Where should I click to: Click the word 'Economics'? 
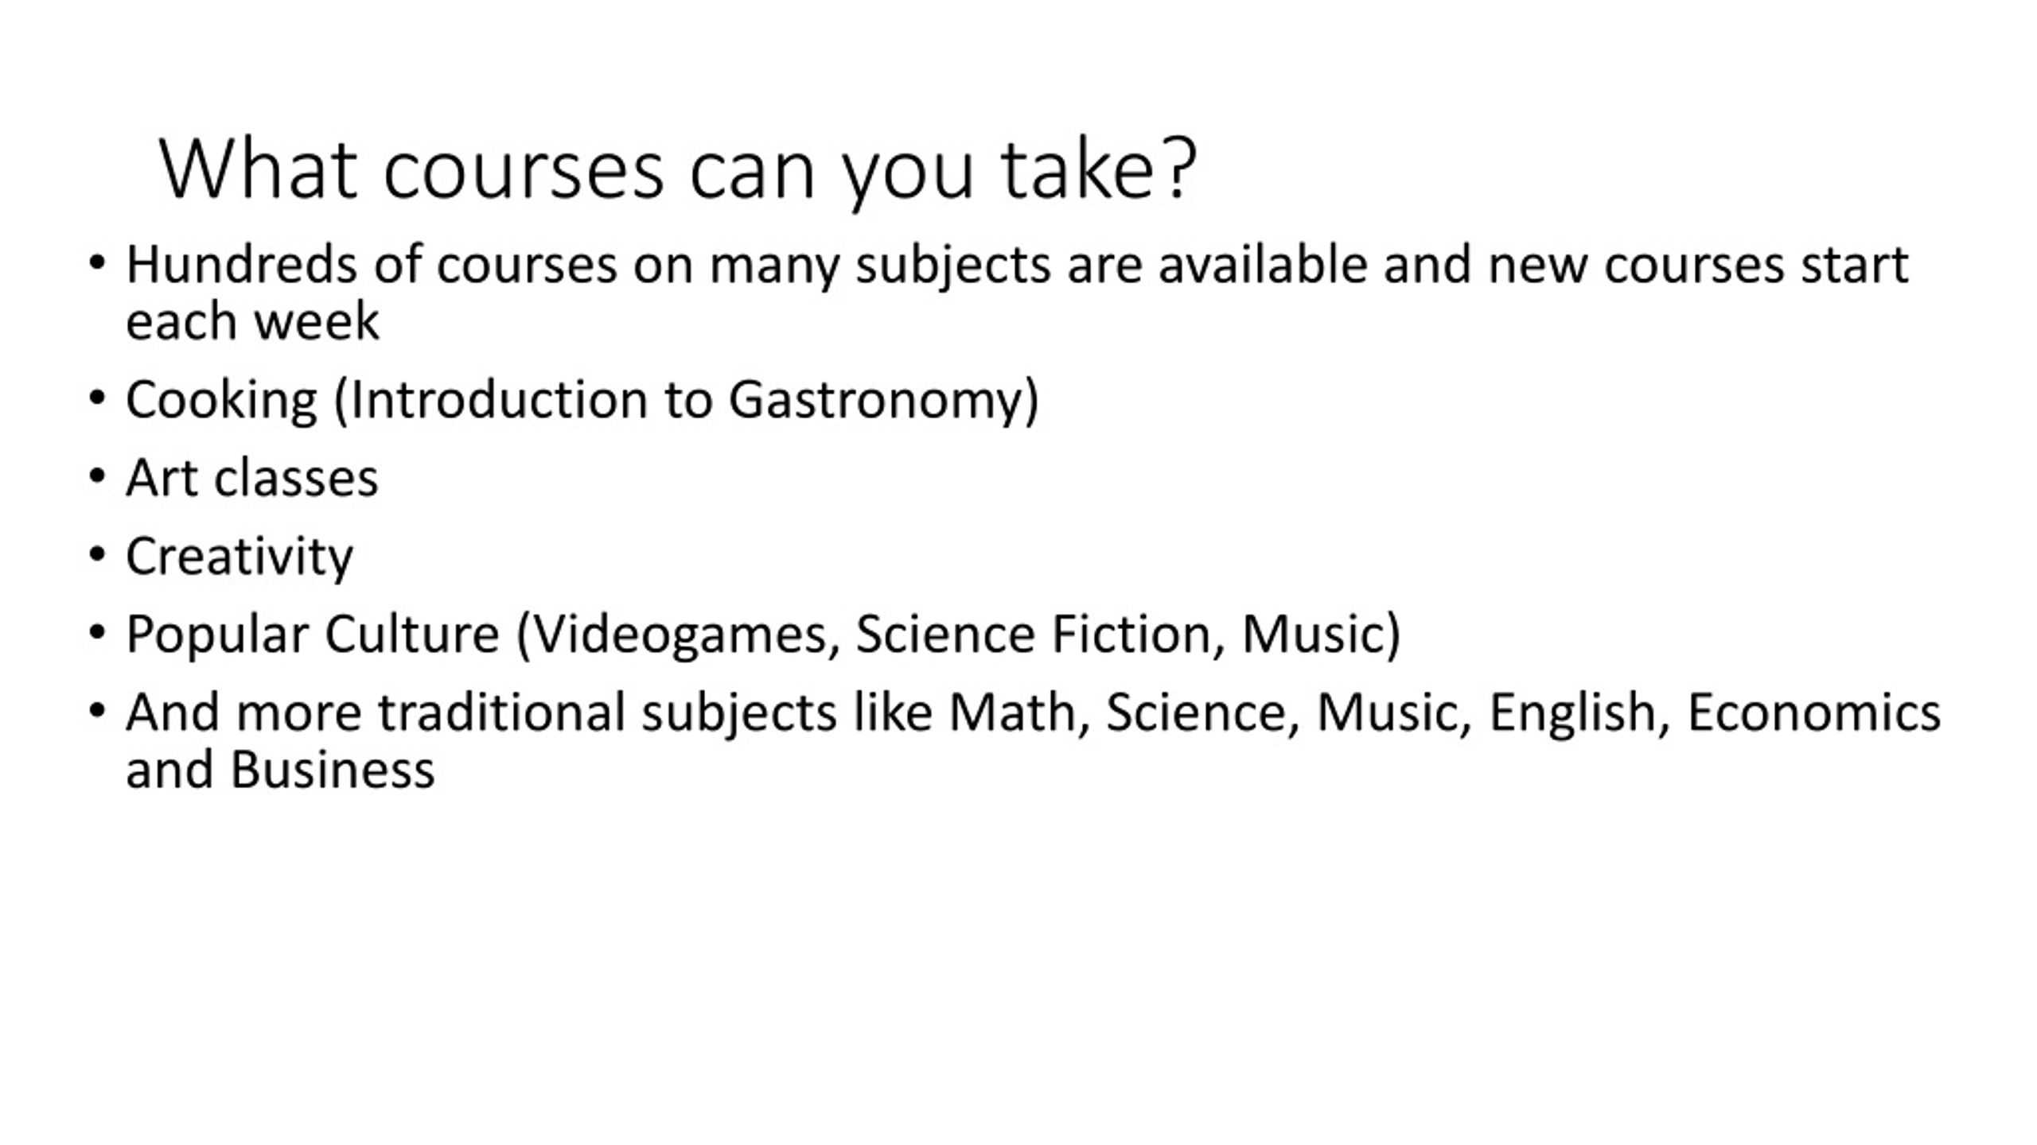tap(1814, 712)
